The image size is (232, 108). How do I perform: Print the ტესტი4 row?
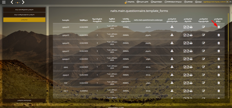(191, 75)
